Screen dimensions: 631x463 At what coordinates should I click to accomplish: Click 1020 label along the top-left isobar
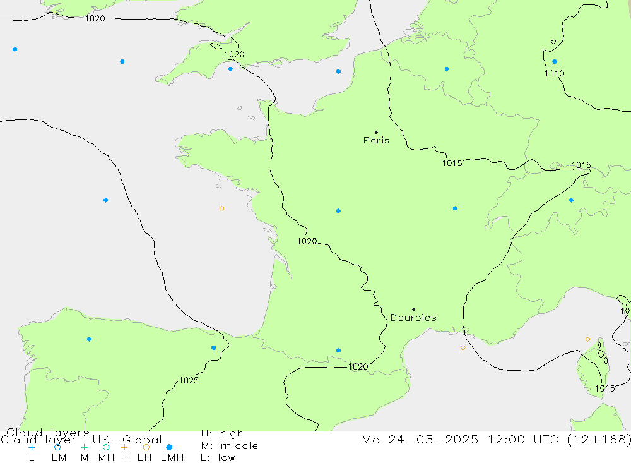[95, 18]
